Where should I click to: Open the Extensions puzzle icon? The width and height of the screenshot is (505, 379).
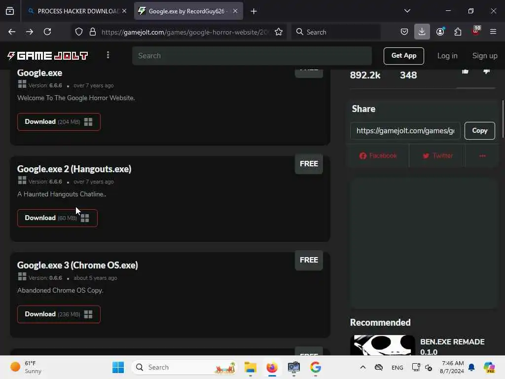(458, 32)
